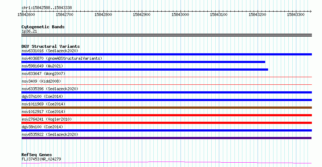Select the purple bar under nsv6535922
The height and width of the screenshot is (167, 322).
pos(166,138)
